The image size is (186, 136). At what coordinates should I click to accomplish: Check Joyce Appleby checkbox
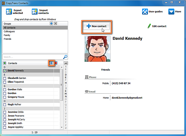[5, 127]
